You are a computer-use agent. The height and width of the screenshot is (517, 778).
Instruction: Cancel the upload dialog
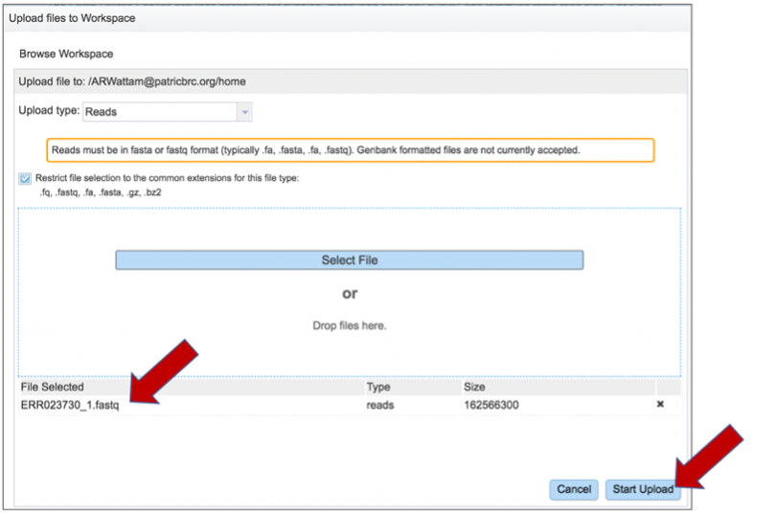(574, 489)
